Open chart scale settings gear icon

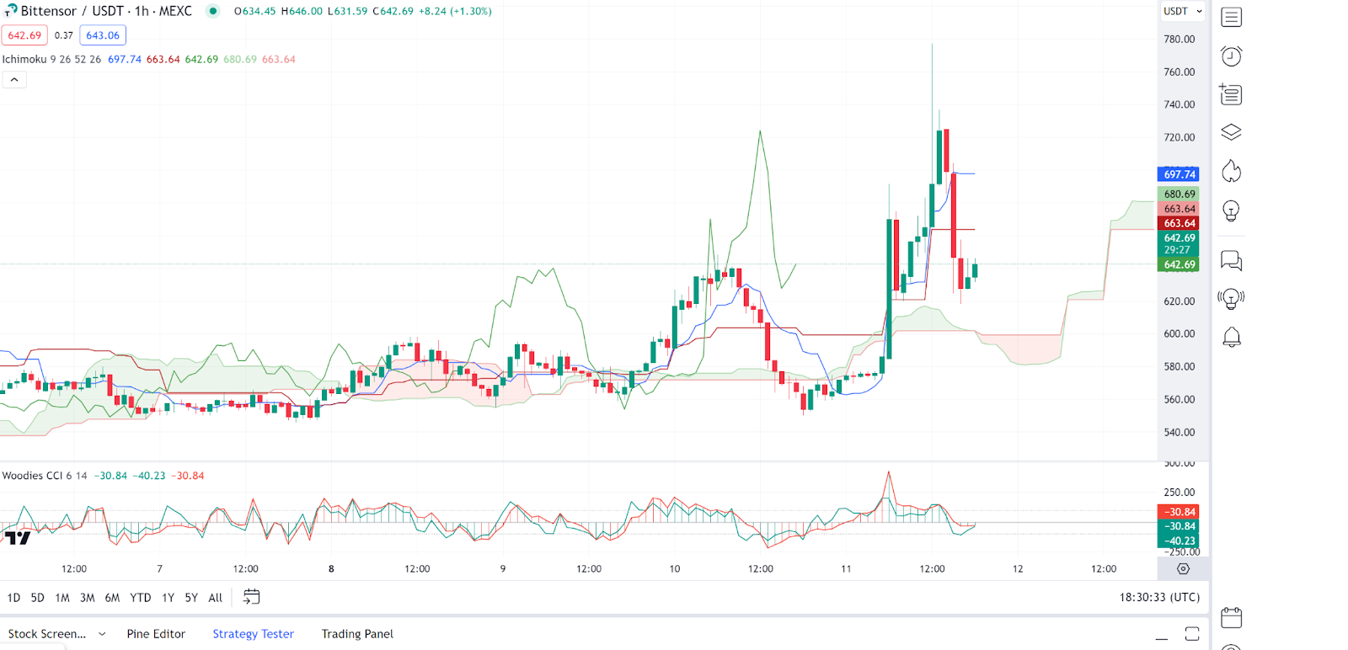[x=1183, y=569]
